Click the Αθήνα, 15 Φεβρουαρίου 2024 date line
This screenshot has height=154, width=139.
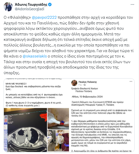point(87,97)
